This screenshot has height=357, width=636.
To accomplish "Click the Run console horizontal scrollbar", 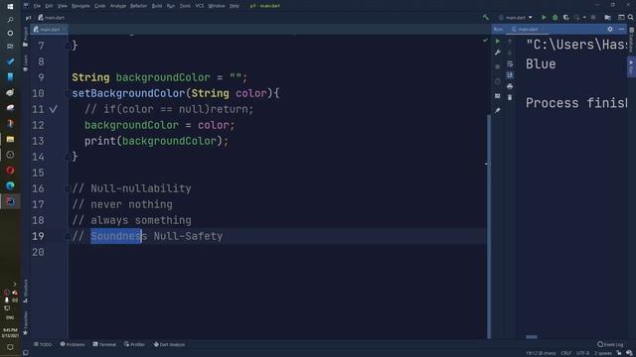I will 532,337.
